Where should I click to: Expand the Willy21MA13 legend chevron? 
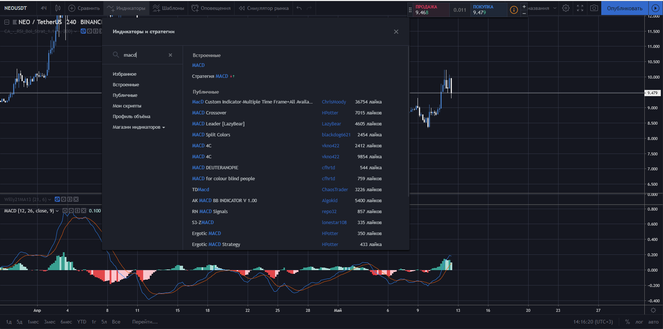[50, 200]
